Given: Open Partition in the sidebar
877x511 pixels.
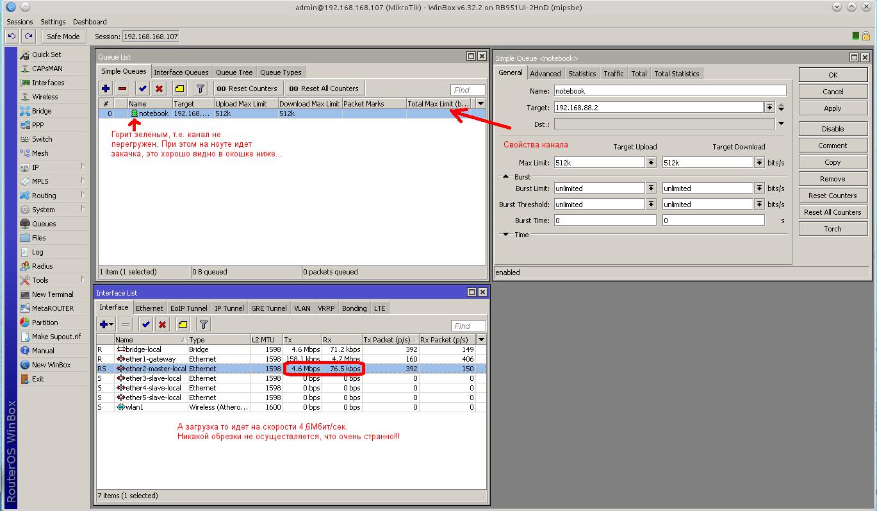Looking at the screenshot, I should tap(45, 323).
